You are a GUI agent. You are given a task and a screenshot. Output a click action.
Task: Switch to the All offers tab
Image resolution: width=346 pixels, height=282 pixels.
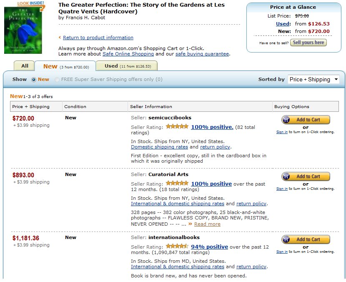pos(25,66)
